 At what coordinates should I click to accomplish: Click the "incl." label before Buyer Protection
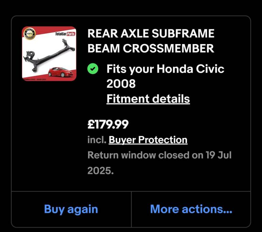[x=97, y=140]
